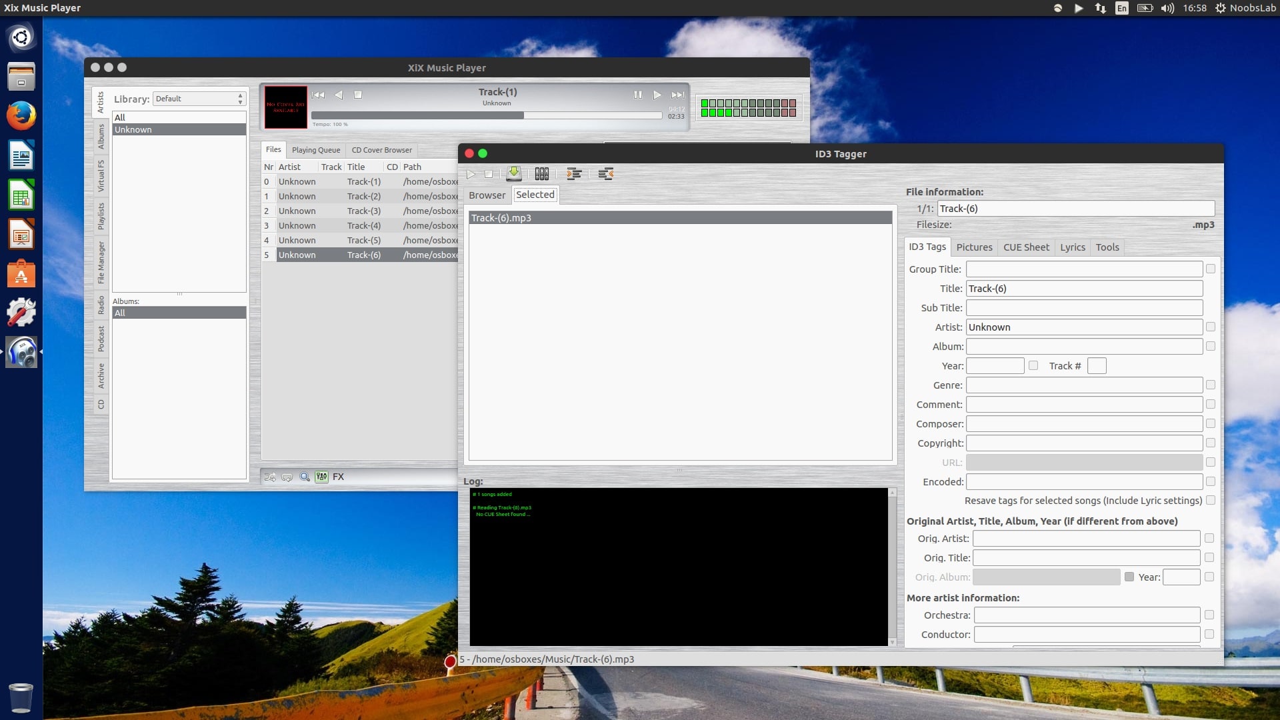Tick the checkbox next to Album field
1280x720 pixels.
(x=1211, y=346)
